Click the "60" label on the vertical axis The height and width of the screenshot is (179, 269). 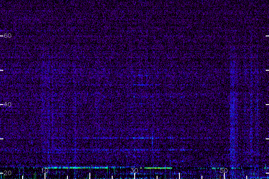pos(7,36)
